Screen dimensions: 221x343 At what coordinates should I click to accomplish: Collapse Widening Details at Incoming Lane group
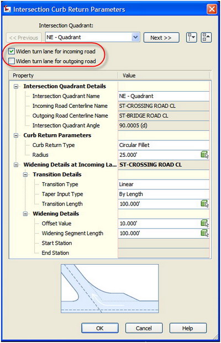[x=16, y=165]
